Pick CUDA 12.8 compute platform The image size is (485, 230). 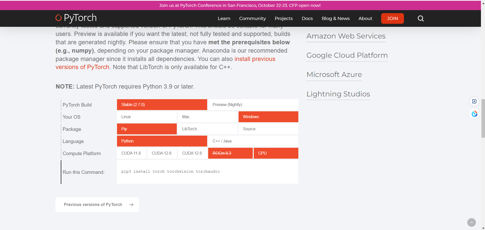click(x=192, y=153)
